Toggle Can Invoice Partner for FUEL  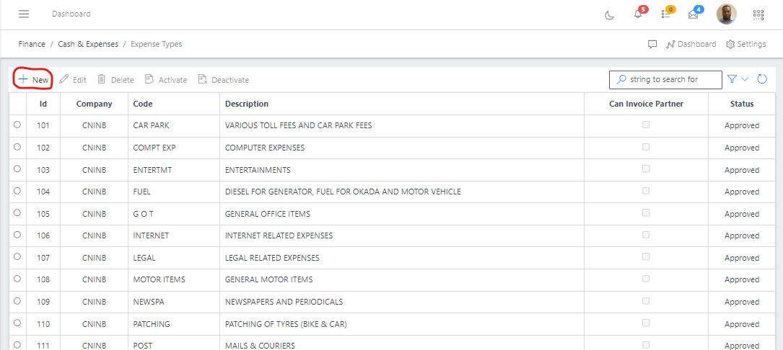[646, 191]
